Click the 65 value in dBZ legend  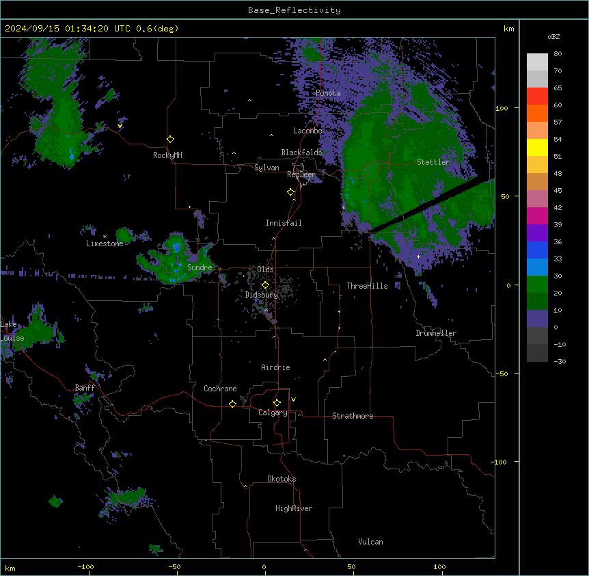tap(558, 88)
